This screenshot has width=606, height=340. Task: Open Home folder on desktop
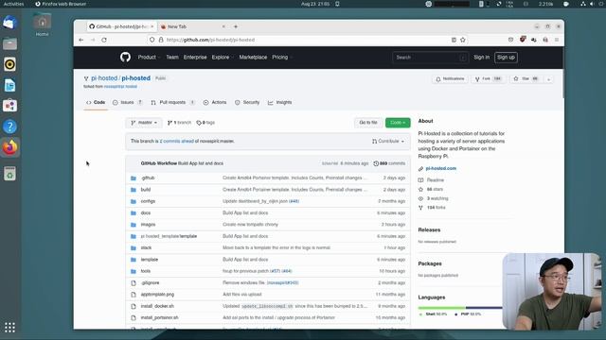(42, 24)
